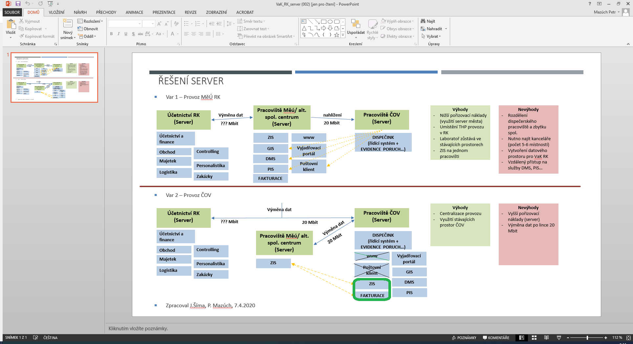Switch to the ZOBRAZENÍ tab
Screen dimensions: 633x344
(216, 12)
